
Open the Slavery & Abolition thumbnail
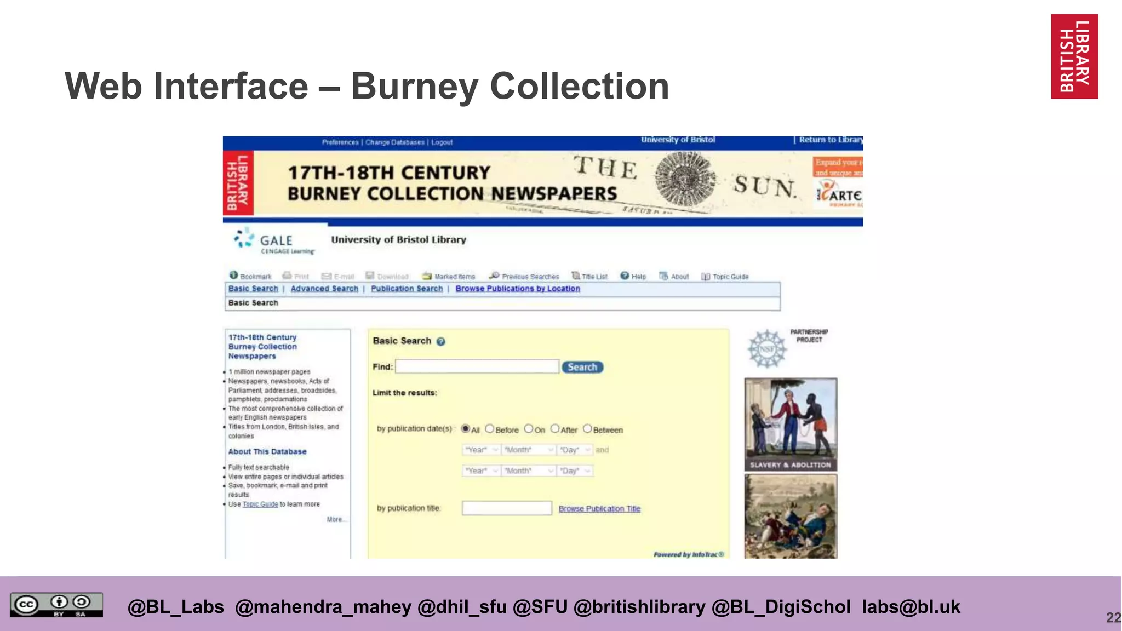(x=791, y=425)
